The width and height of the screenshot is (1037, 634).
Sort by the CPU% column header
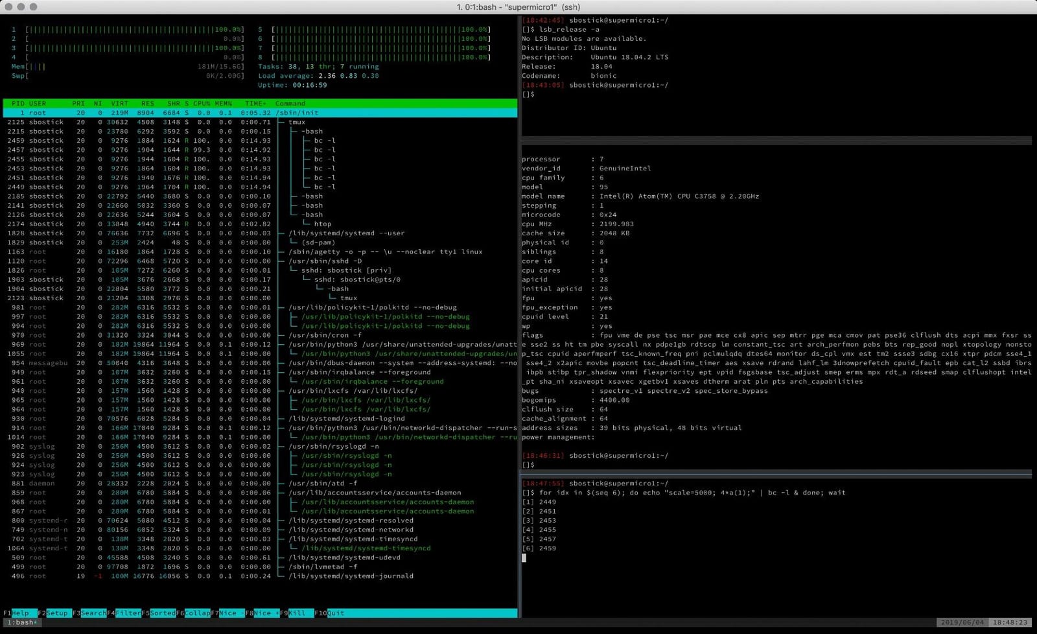(202, 103)
